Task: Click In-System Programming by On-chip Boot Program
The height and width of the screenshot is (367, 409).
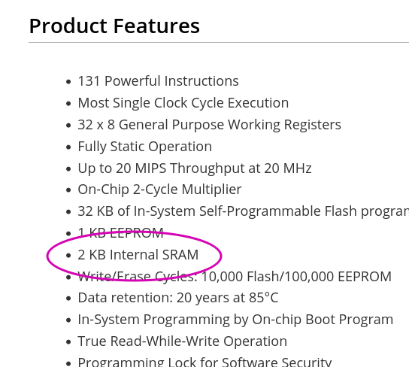Action: [x=235, y=320]
